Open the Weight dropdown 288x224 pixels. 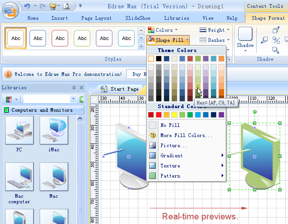click(x=214, y=30)
